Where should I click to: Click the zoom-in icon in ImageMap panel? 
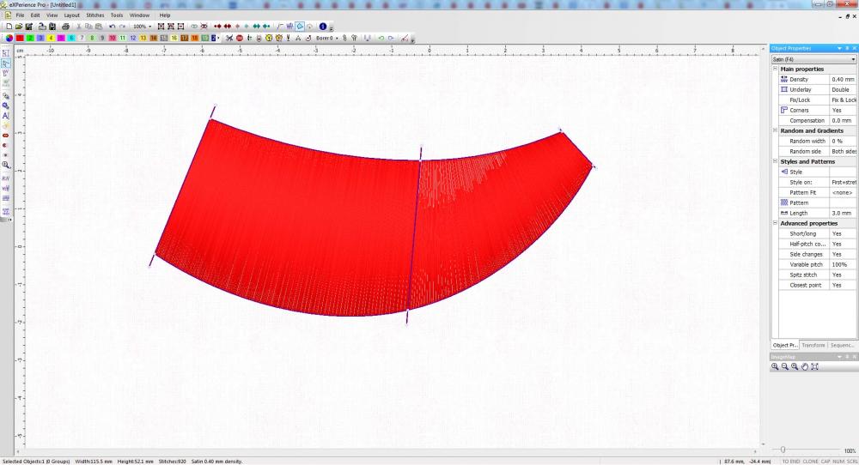[775, 366]
